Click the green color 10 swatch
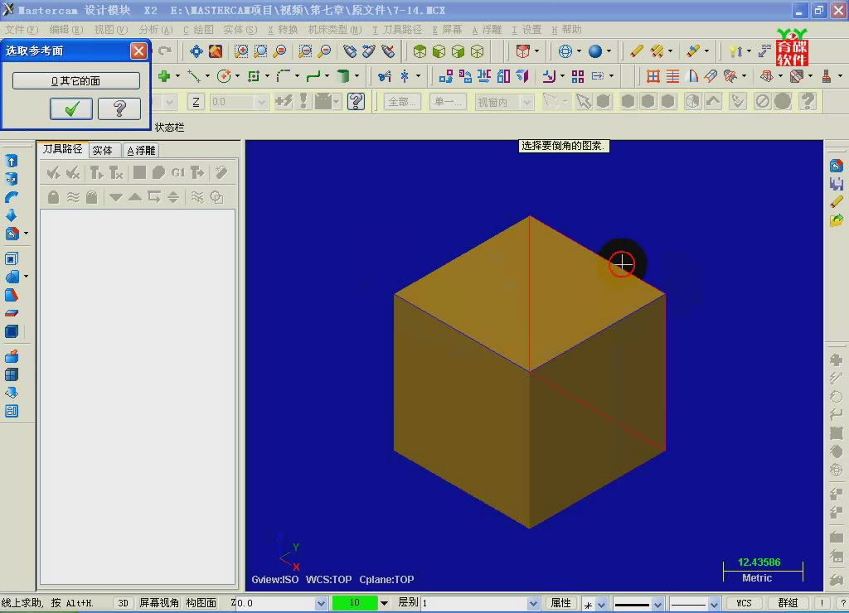The width and height of the screenshot is (849, 613). [x=355, y=603]
